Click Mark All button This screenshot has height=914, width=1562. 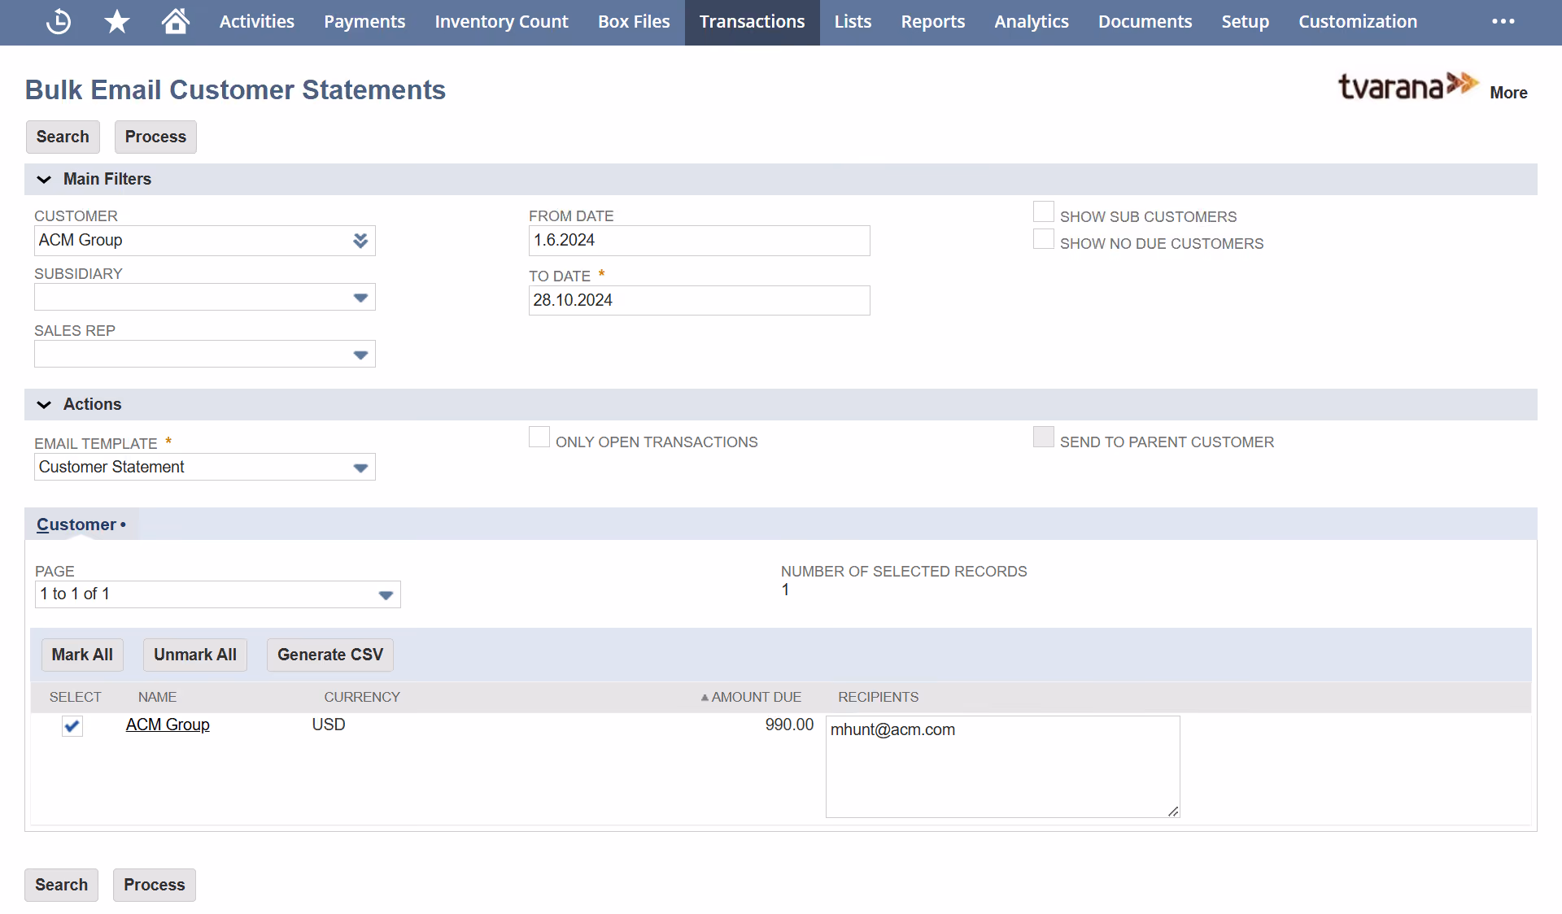(x=82, y=655)
